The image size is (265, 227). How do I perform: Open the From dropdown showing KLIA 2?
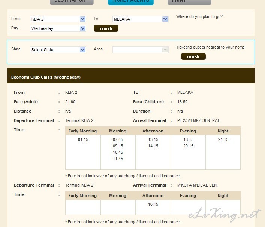click(x=58, y=19)
